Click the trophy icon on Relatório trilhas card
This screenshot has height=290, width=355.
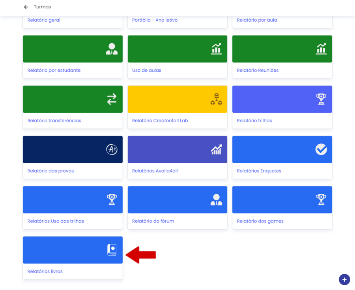[x=321, y=99]
